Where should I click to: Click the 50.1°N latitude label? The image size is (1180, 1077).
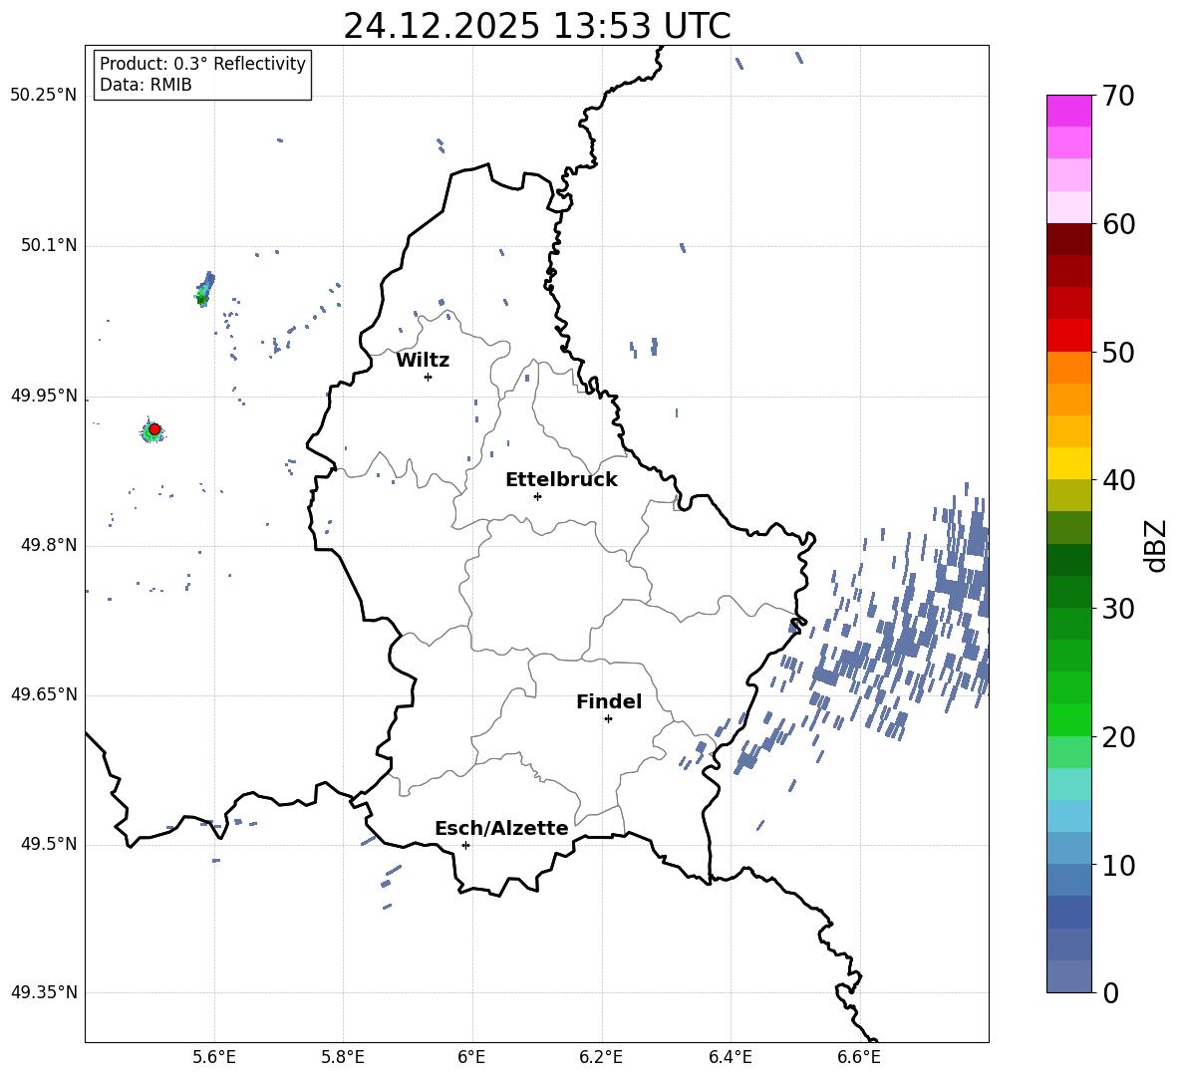[x=48, y=246]
